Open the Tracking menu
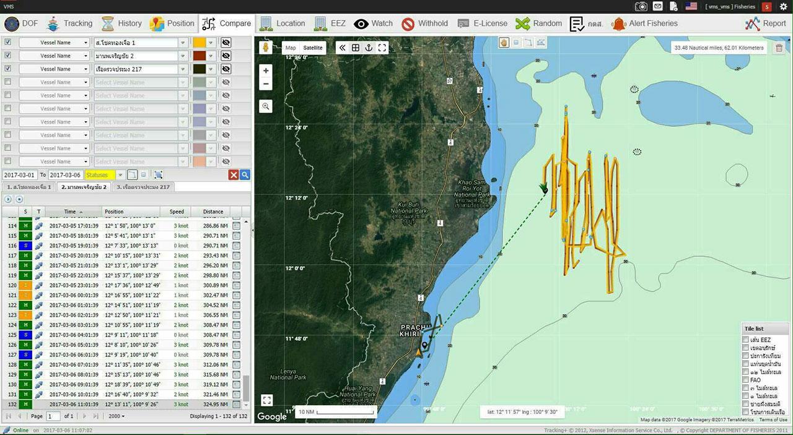 69,24
